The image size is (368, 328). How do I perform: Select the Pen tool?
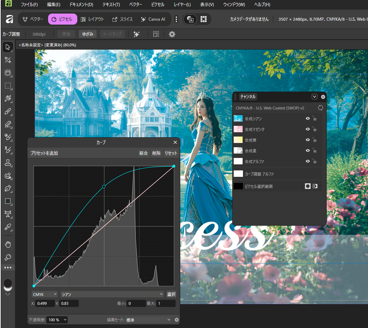coord(8,189)
